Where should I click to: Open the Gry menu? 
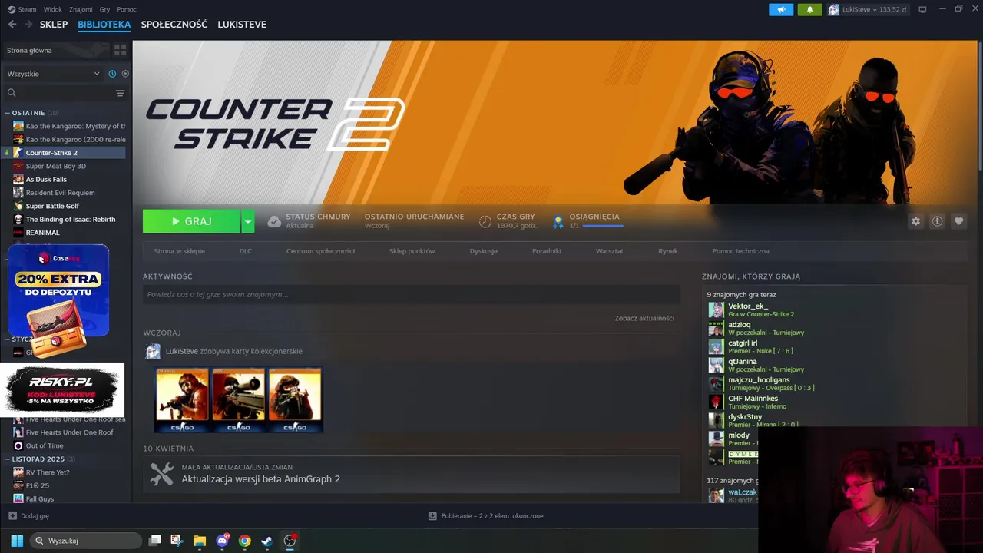point(105,9)
